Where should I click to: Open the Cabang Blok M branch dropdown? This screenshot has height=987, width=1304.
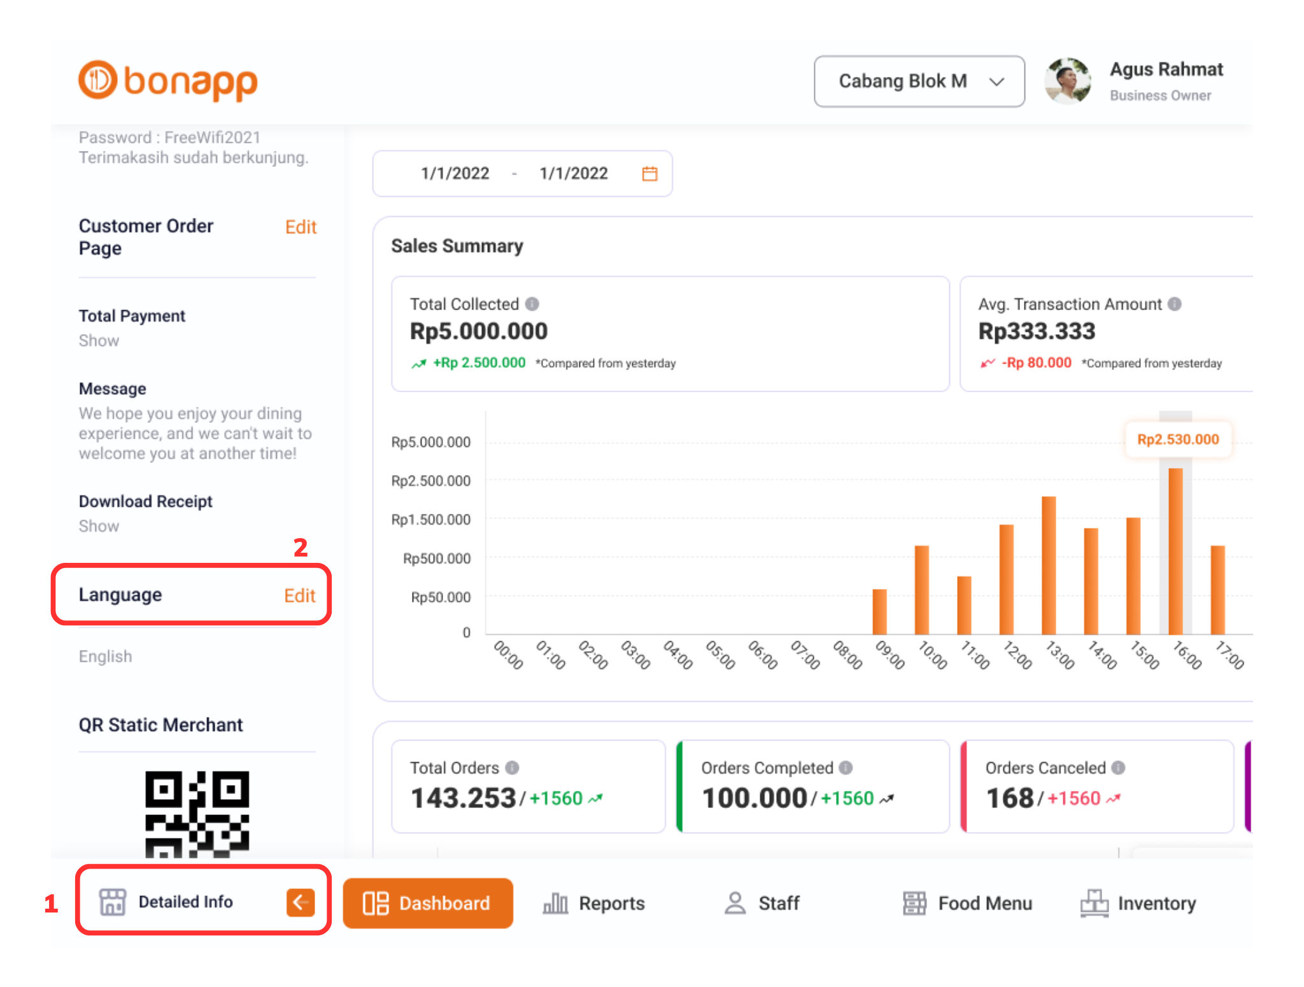click(x=919, y=81)
